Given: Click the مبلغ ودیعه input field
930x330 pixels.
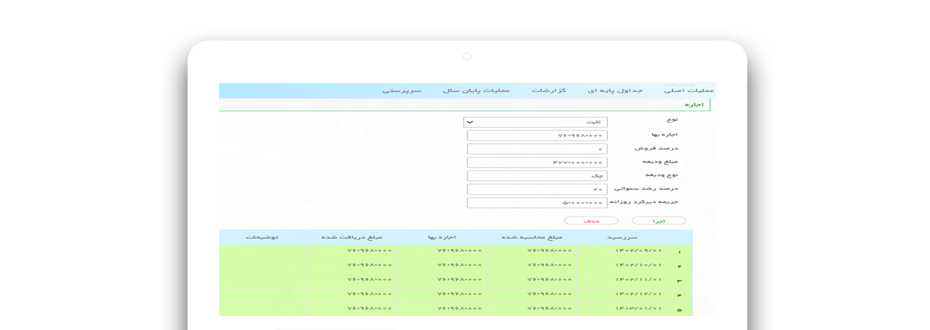Looking at the screenshot, I should (x=537, y=163).
